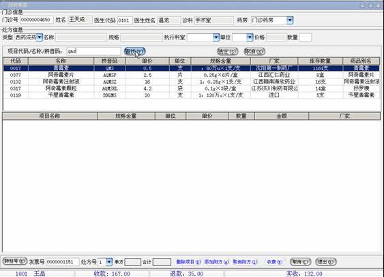Viewport: 384px width, 277px height.
Task: Select the 苄星青霉素 drug row
Action: (x=191, y=95)
